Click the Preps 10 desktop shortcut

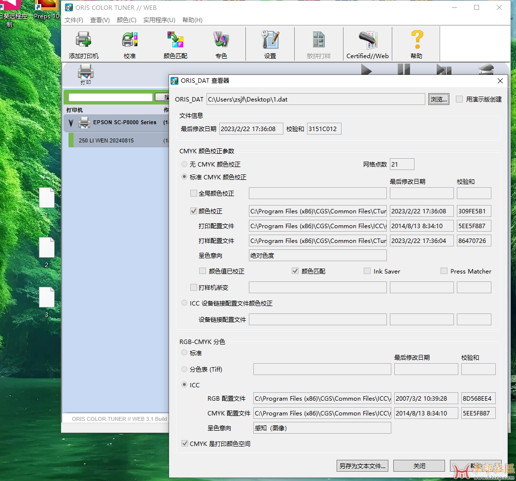tap(46, 10)
